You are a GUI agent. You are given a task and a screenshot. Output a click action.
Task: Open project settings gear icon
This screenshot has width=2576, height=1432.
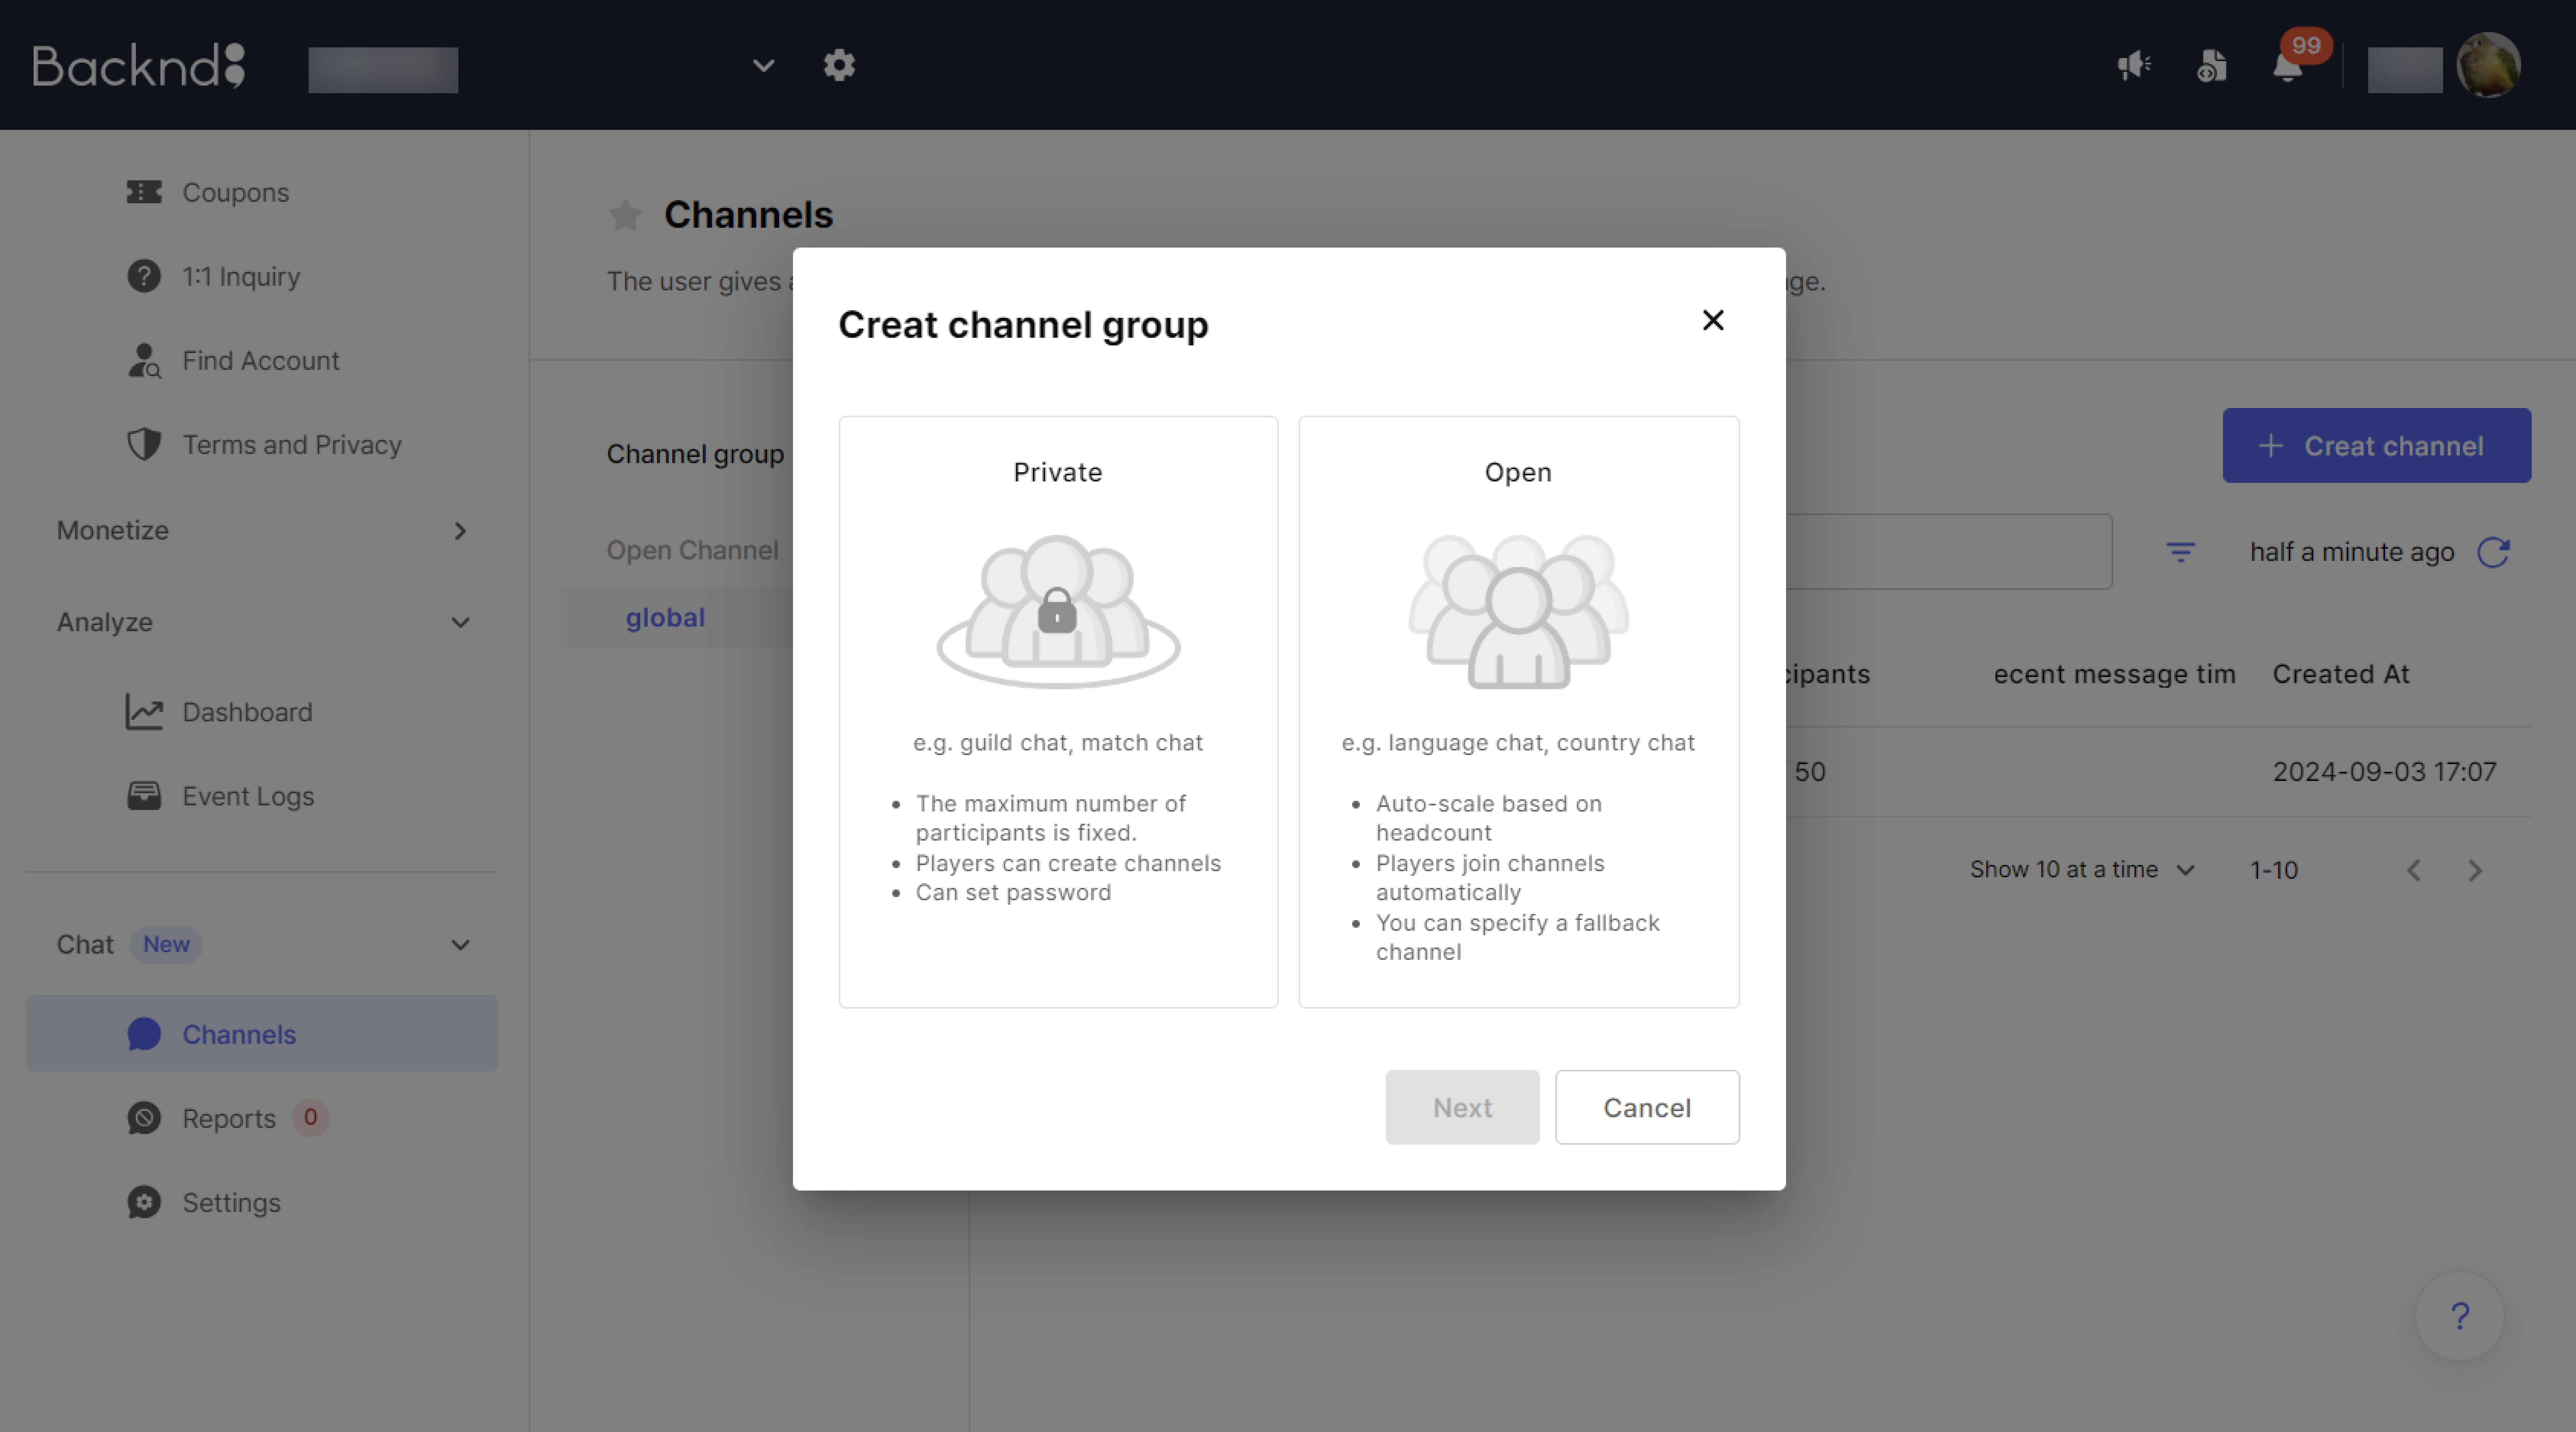[x=839, y=65]
